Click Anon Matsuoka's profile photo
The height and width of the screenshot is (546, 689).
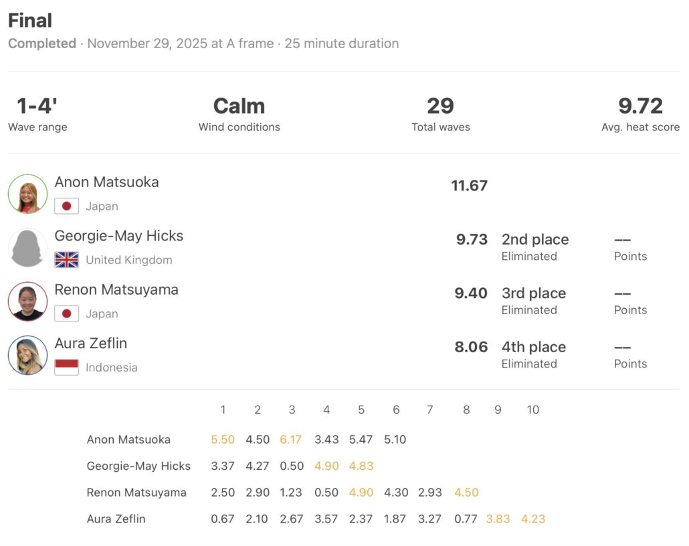28,194
